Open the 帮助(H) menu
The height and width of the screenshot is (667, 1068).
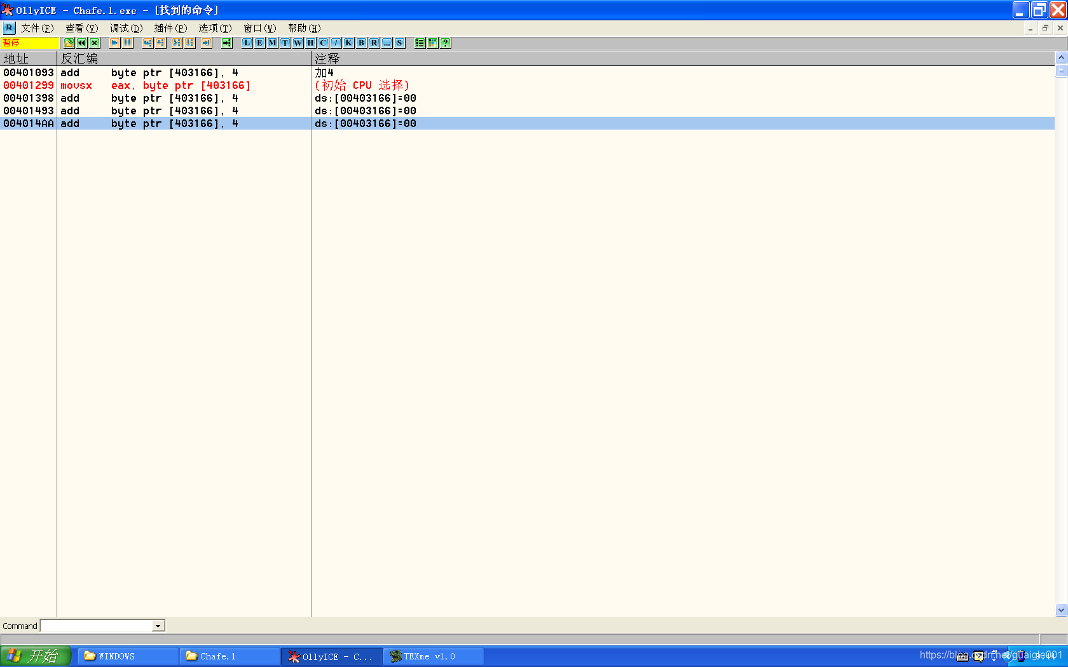pyautogui.click(x=305, y=28)
